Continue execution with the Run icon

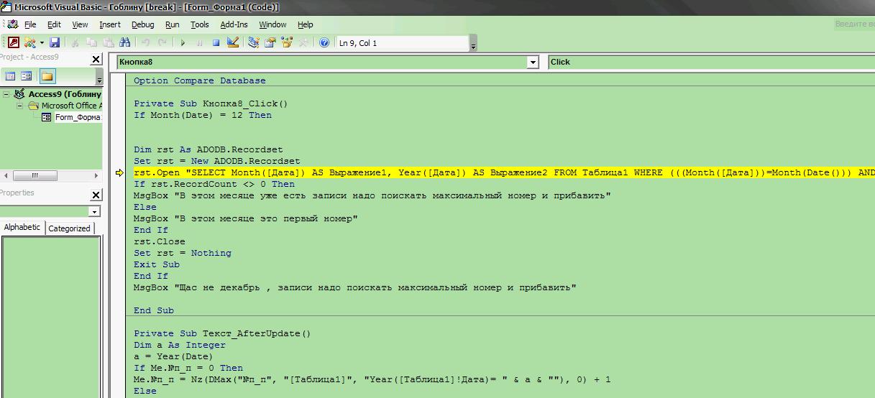coord(183,43)
